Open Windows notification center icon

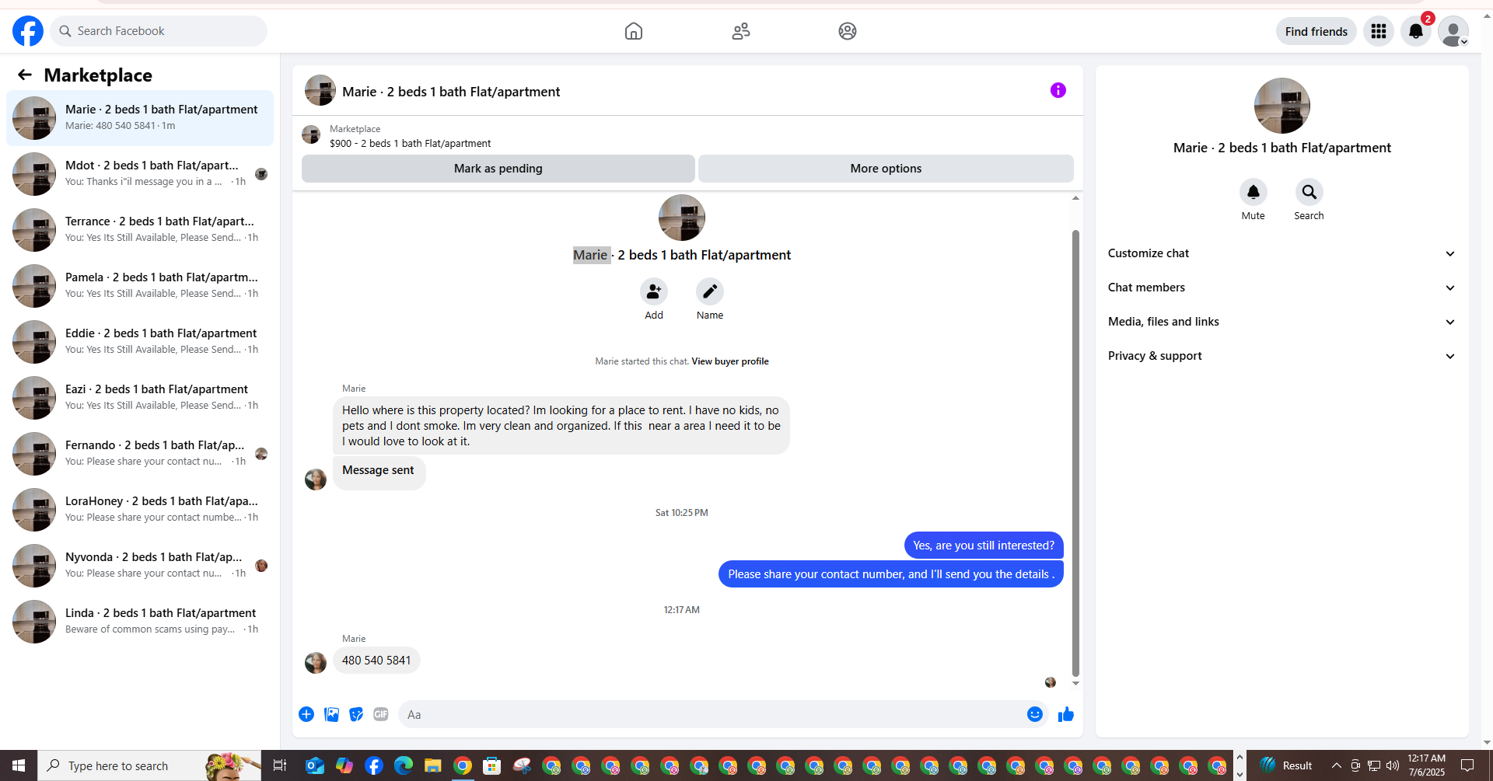click(1467, 766)
